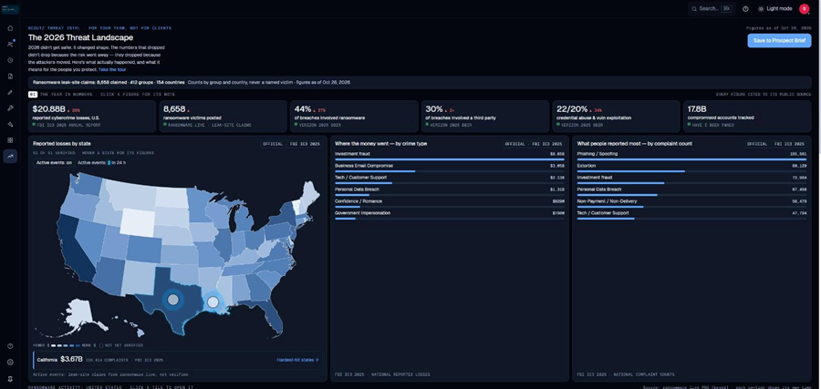821x389 pixels.
Task: Click the Business Email Compromise row
Action: [450, 168]
